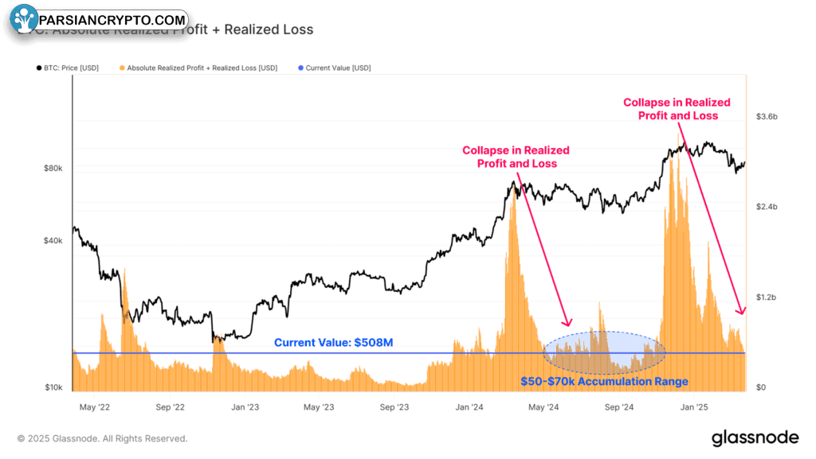Click the orange legend dot for Realized Profit
Image resolution: width=816 pixels, height=459 pixels.
[122, 68]
